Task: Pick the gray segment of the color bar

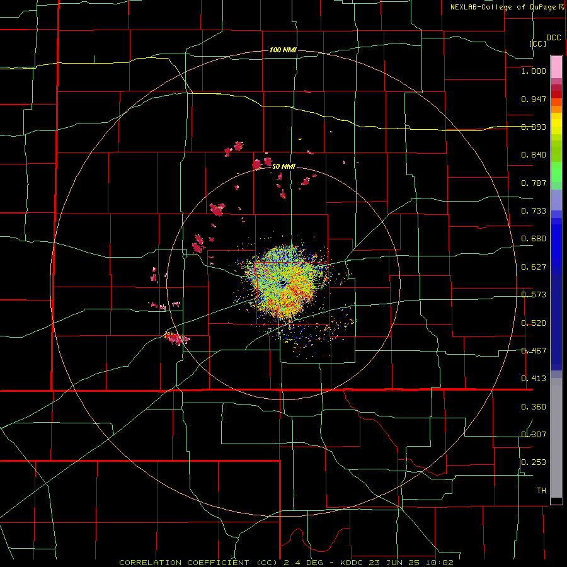Action: pos(556,438)
